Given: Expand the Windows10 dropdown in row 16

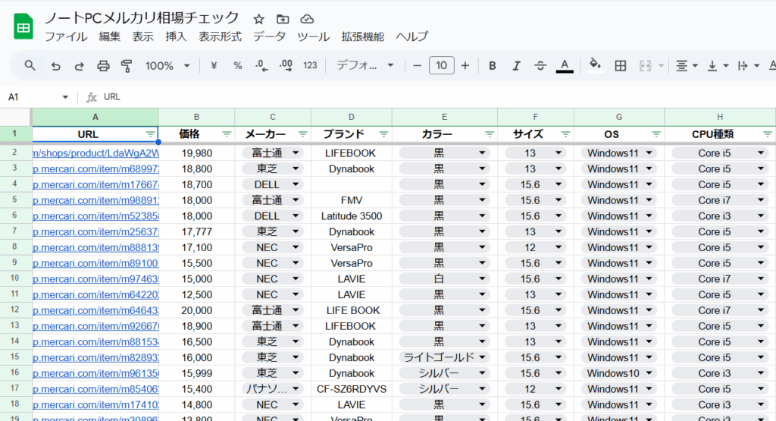Looking at the screenshot, I should (649, 373).
